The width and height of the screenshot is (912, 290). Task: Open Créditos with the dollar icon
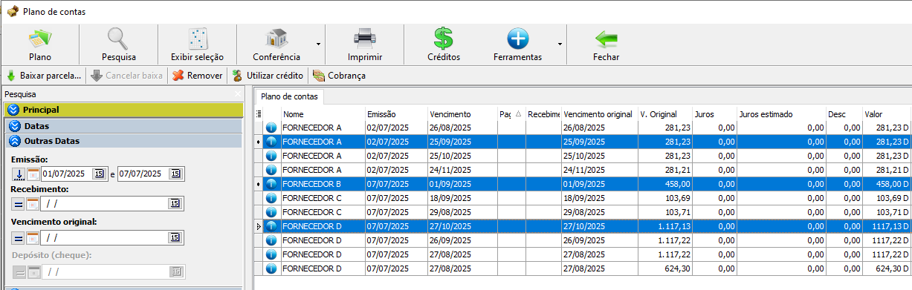pos(444,38)
